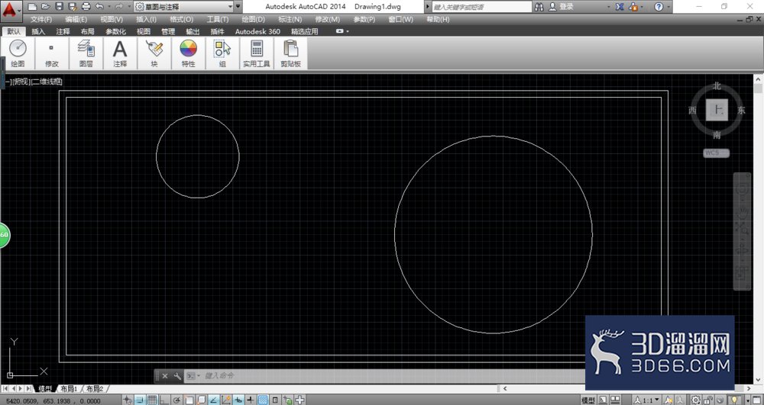Switch to the 布局1 layout tab

click(x=69, y=389)
